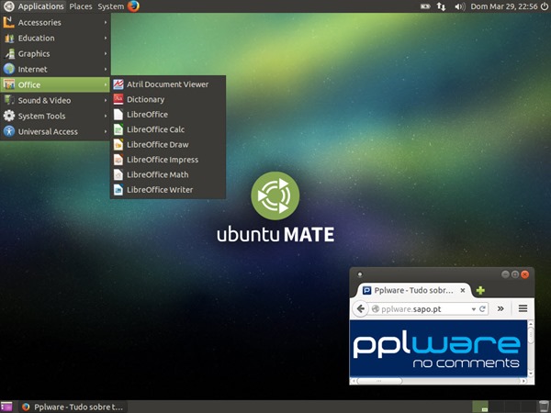This screenshot has width=551, height=413.
Task: Open the Sound & Video category icon
Action: [x=9, y=100]
